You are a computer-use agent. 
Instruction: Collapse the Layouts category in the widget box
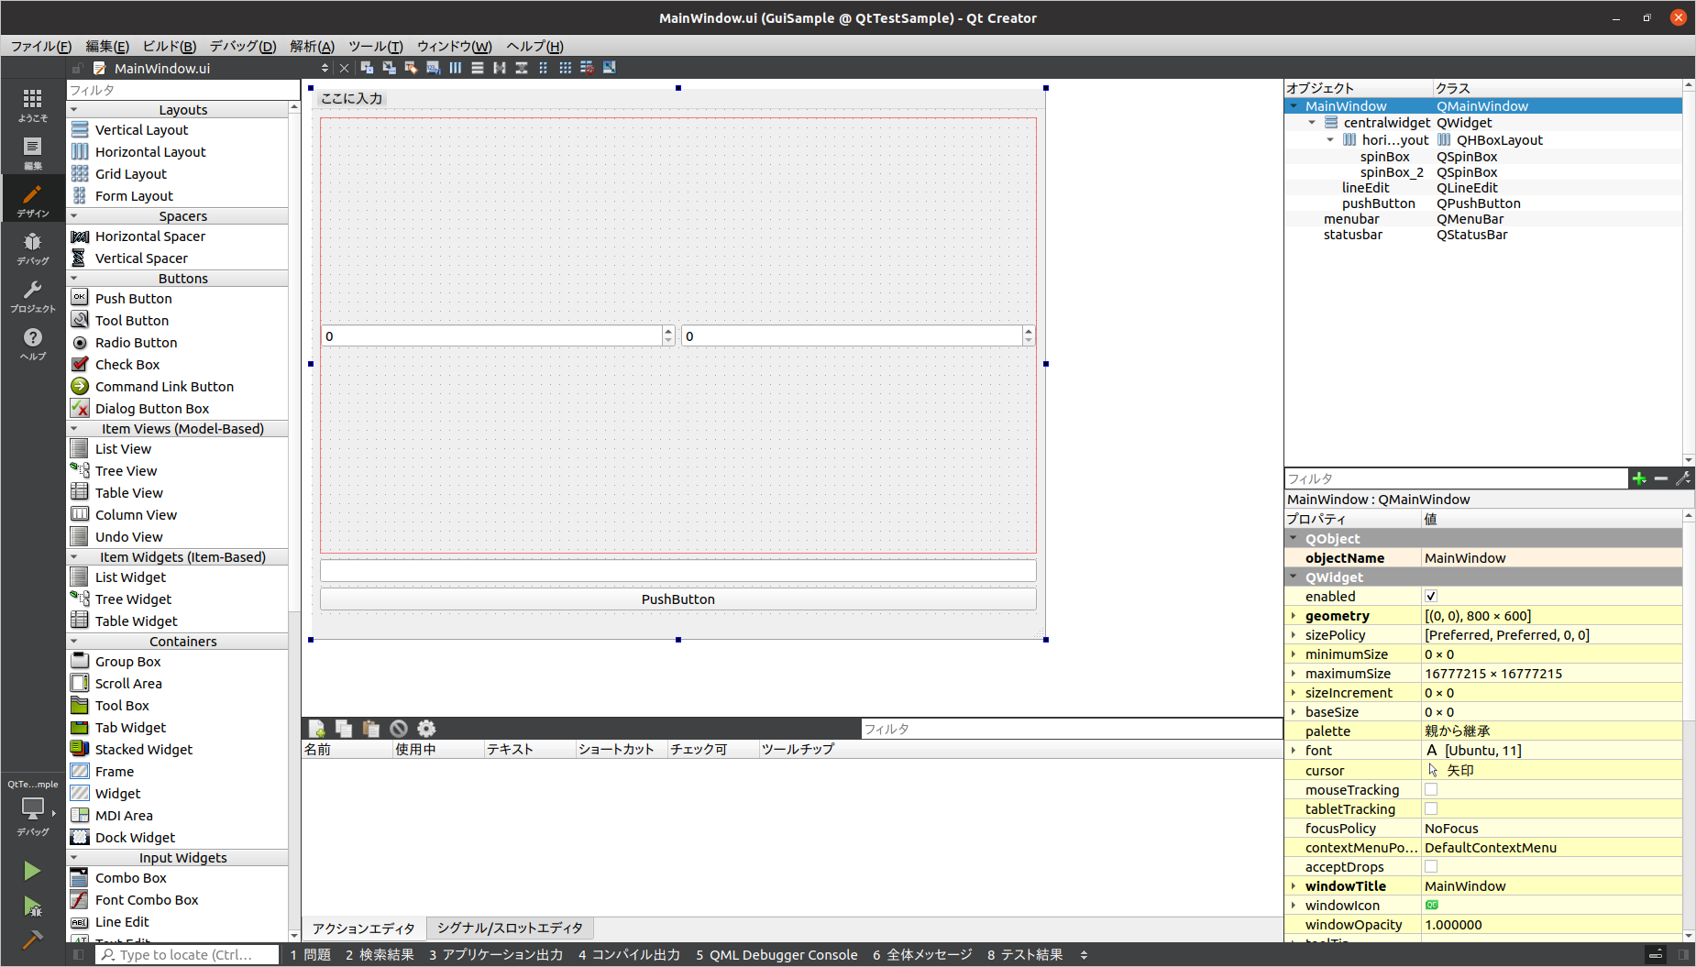coord(74,110)
